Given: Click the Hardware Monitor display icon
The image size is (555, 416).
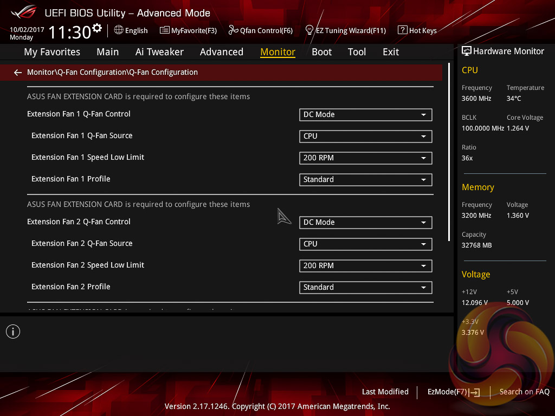Looking at the screenshot, I should (467, 51).
